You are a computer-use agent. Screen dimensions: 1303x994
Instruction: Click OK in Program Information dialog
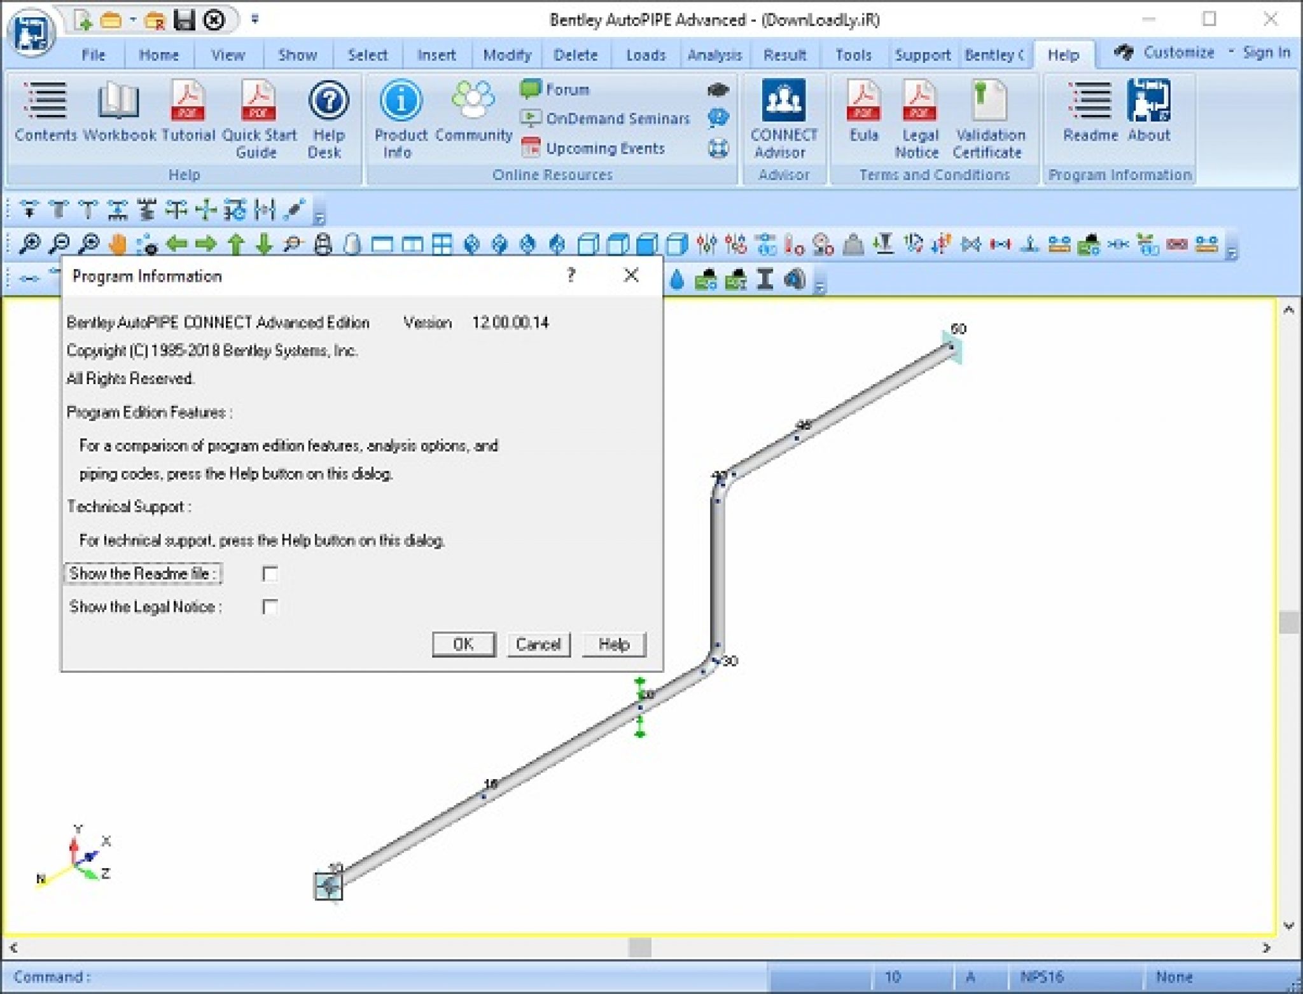pyautogui.click(x=463, y=644)
